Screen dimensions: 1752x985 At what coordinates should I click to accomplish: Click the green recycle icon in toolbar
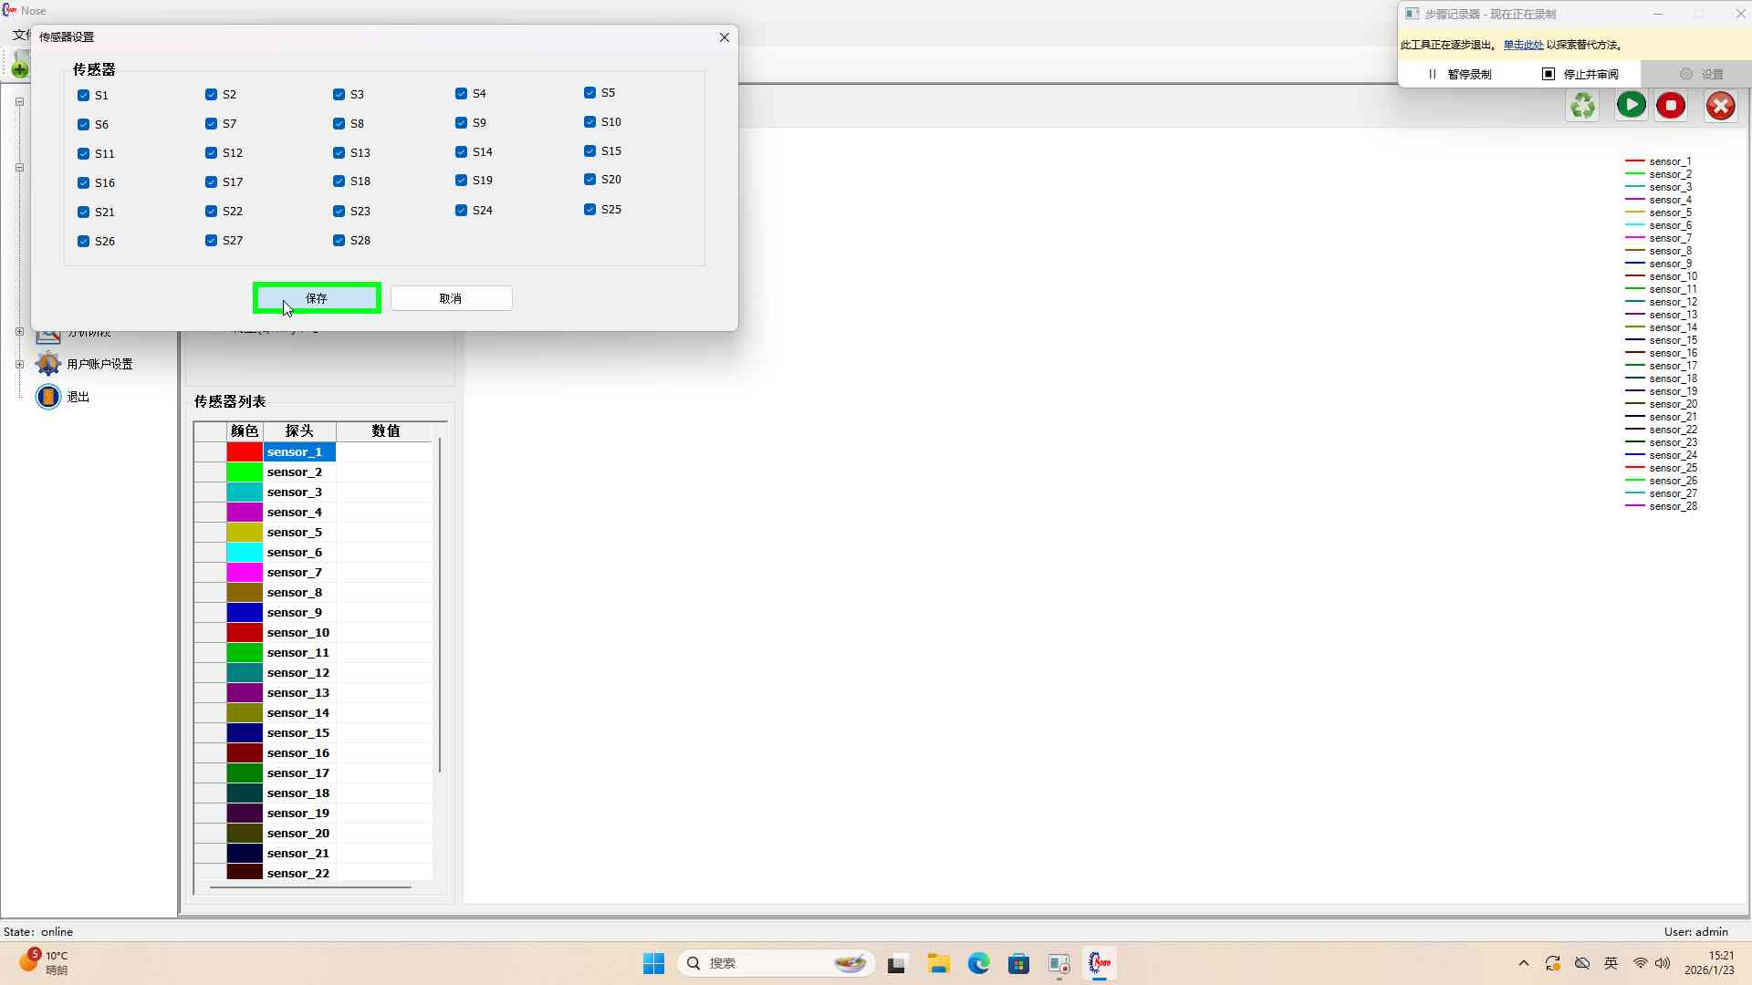click(x=1583, y=106)
